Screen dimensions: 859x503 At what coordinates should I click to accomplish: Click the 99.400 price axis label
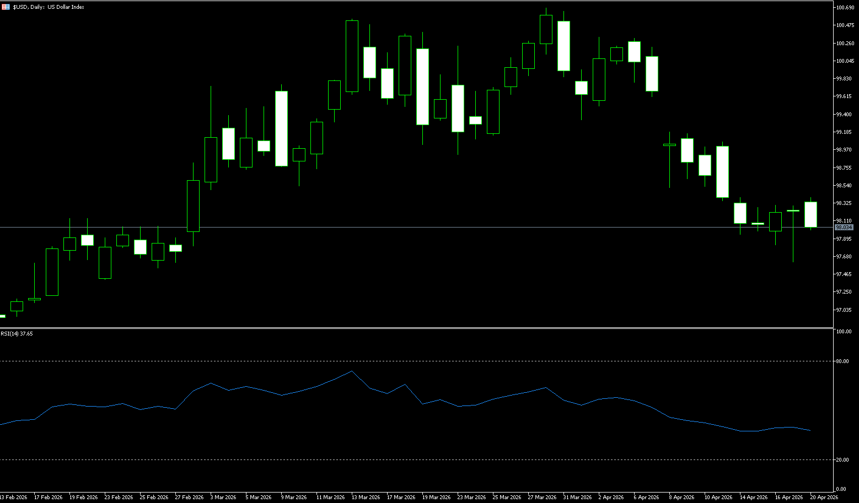coord(844,115)
